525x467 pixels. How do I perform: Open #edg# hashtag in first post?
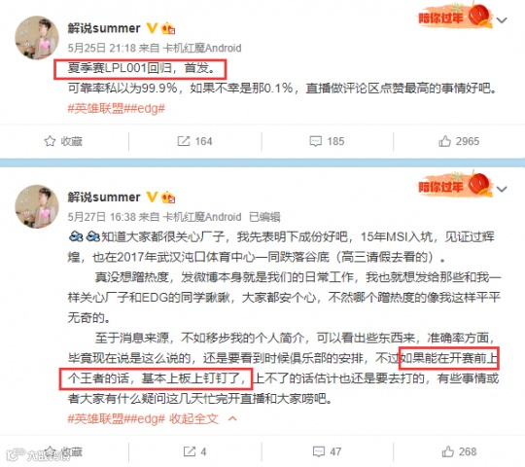144,109
